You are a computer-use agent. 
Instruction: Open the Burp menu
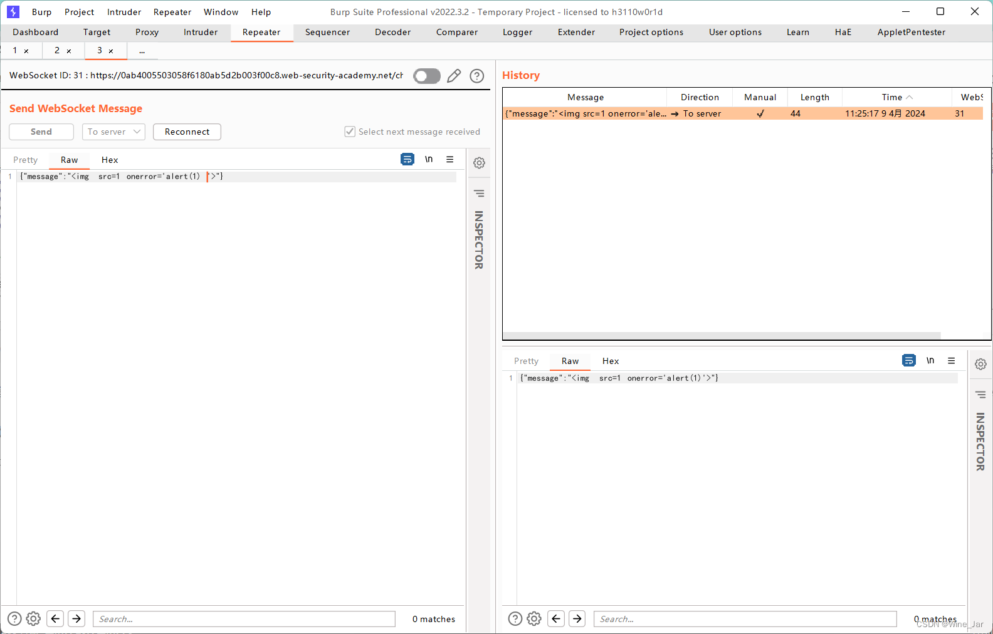(42, 12)
